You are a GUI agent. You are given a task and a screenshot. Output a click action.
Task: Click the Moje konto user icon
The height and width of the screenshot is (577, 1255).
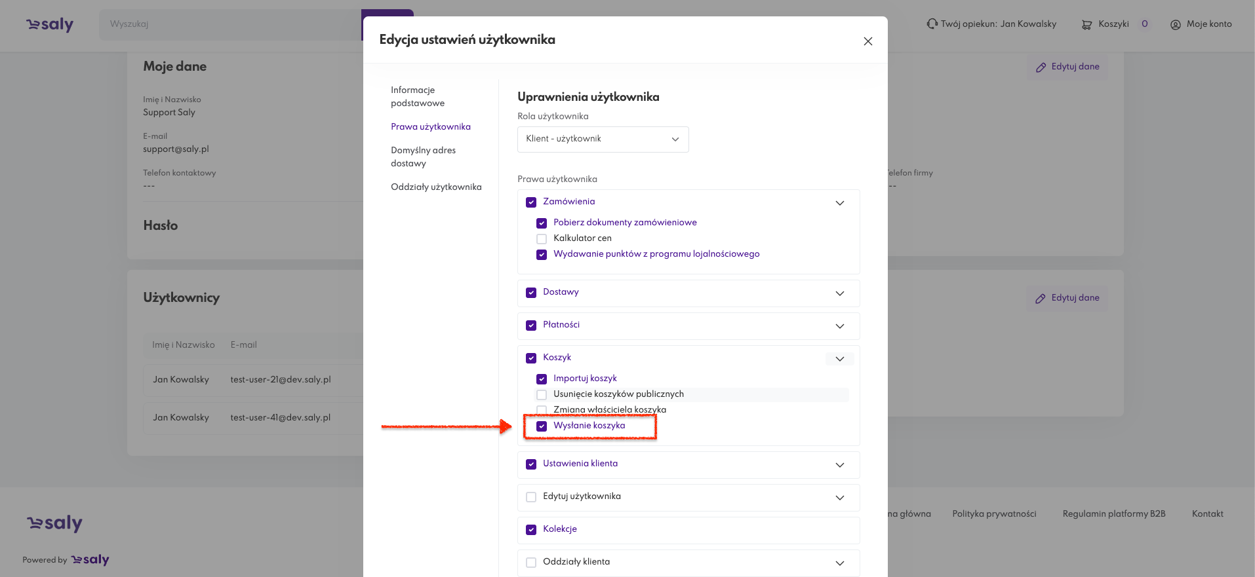1175,25
